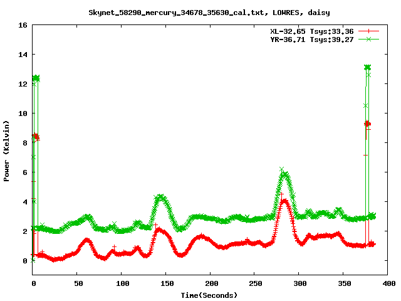Click the y-axis tick label "8"
Image resolution: width=401 pixels, height=301 pixels.
tap(25, 143)
